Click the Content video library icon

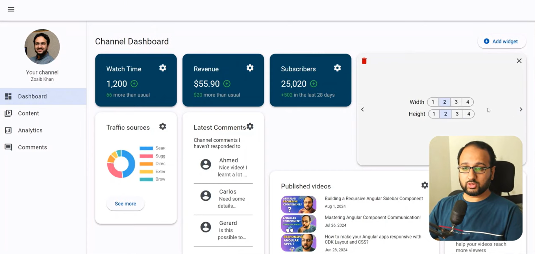(8, 113)
